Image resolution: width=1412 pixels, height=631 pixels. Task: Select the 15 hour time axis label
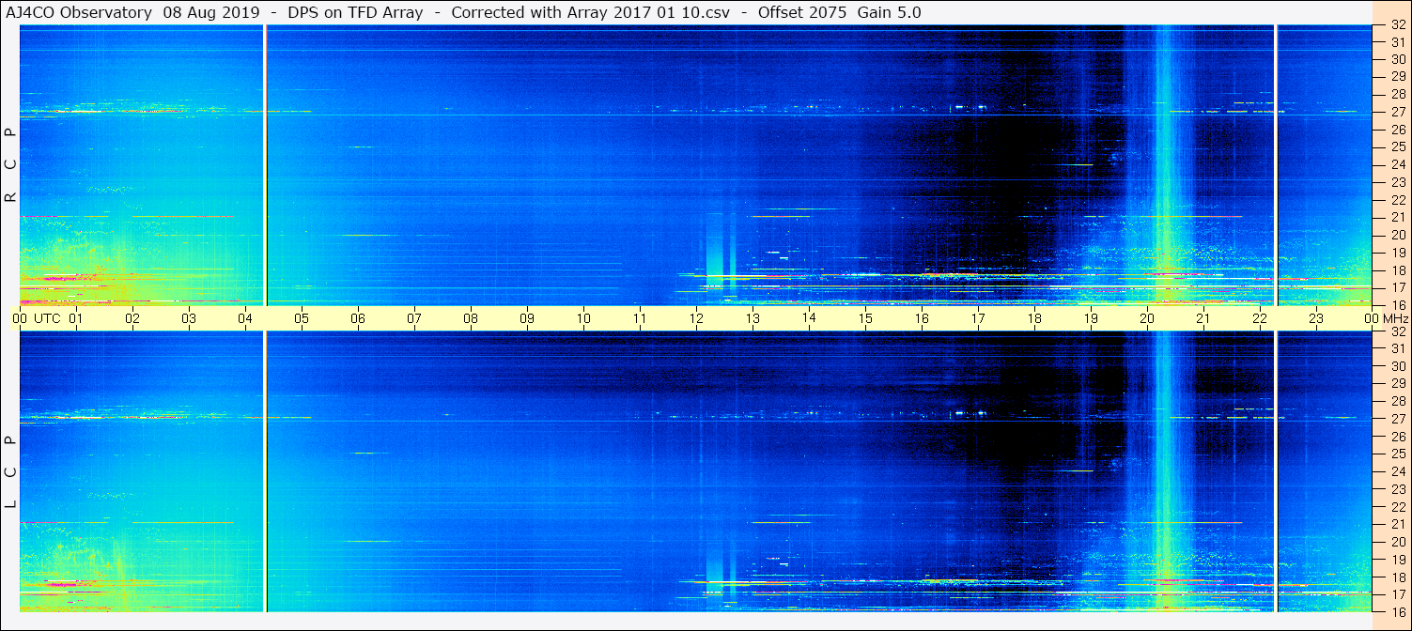pyautogui.click(x=865, y=318)
